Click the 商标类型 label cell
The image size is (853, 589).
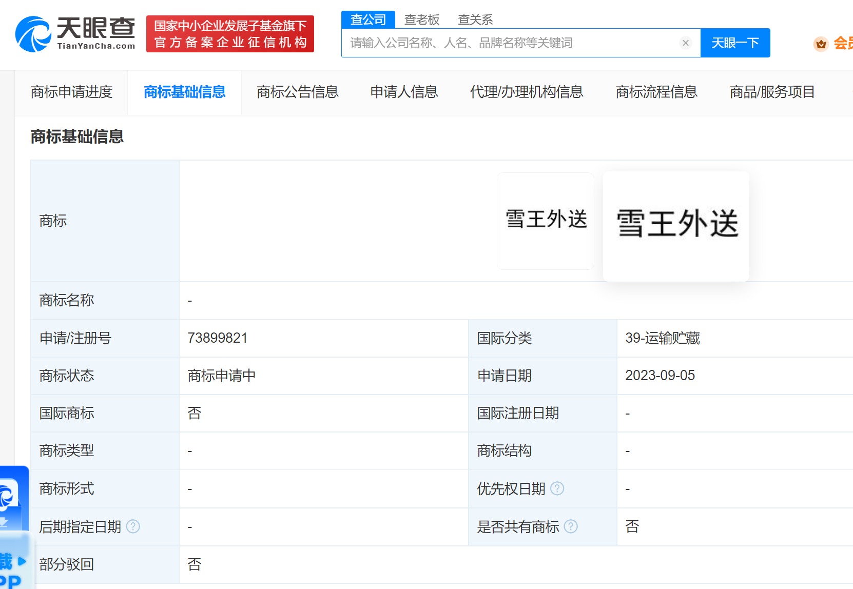[105, 451]
